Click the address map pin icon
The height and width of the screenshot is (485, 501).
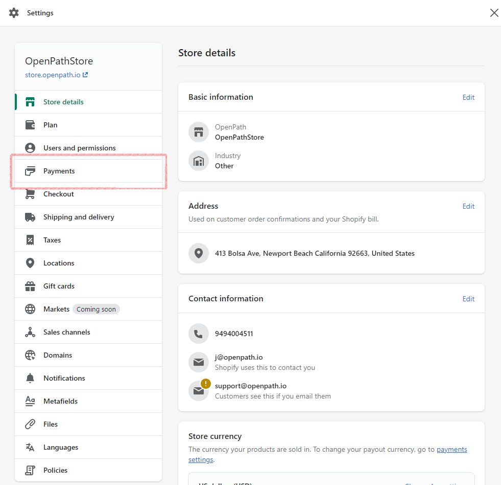click(199, 253)
